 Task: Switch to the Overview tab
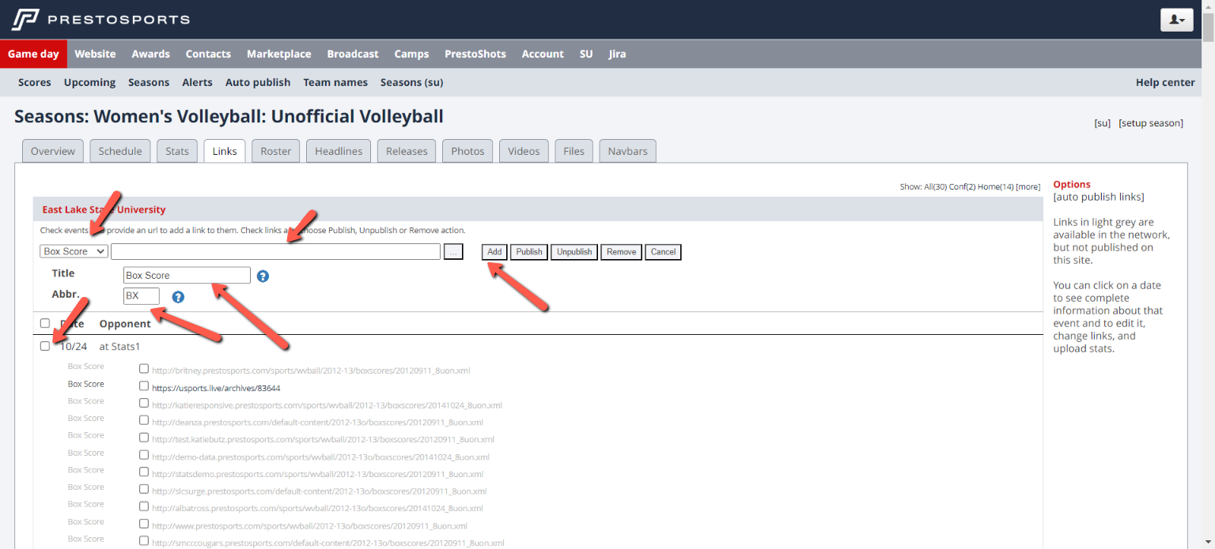point(53,151)
